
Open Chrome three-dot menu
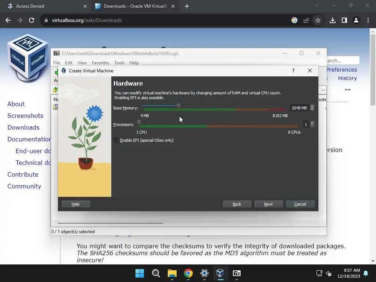368,21
